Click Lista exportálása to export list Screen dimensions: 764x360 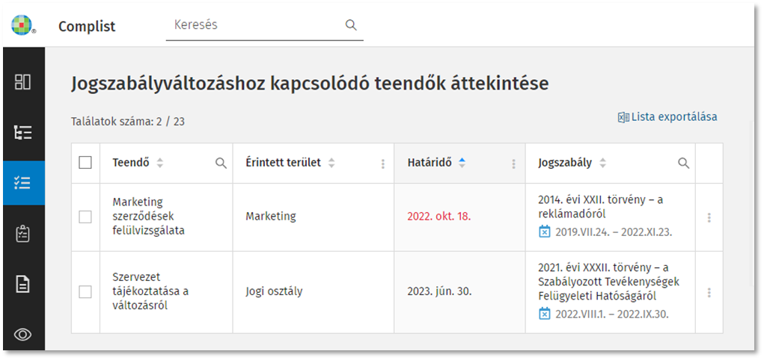pyautogui.click(x=667, y=117)
